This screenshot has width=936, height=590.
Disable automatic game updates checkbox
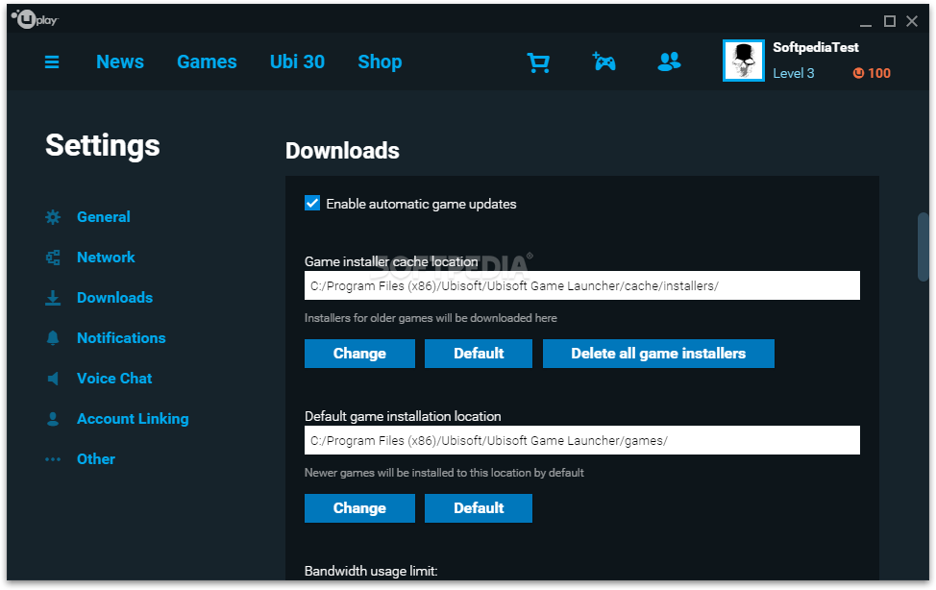point(312,203)
